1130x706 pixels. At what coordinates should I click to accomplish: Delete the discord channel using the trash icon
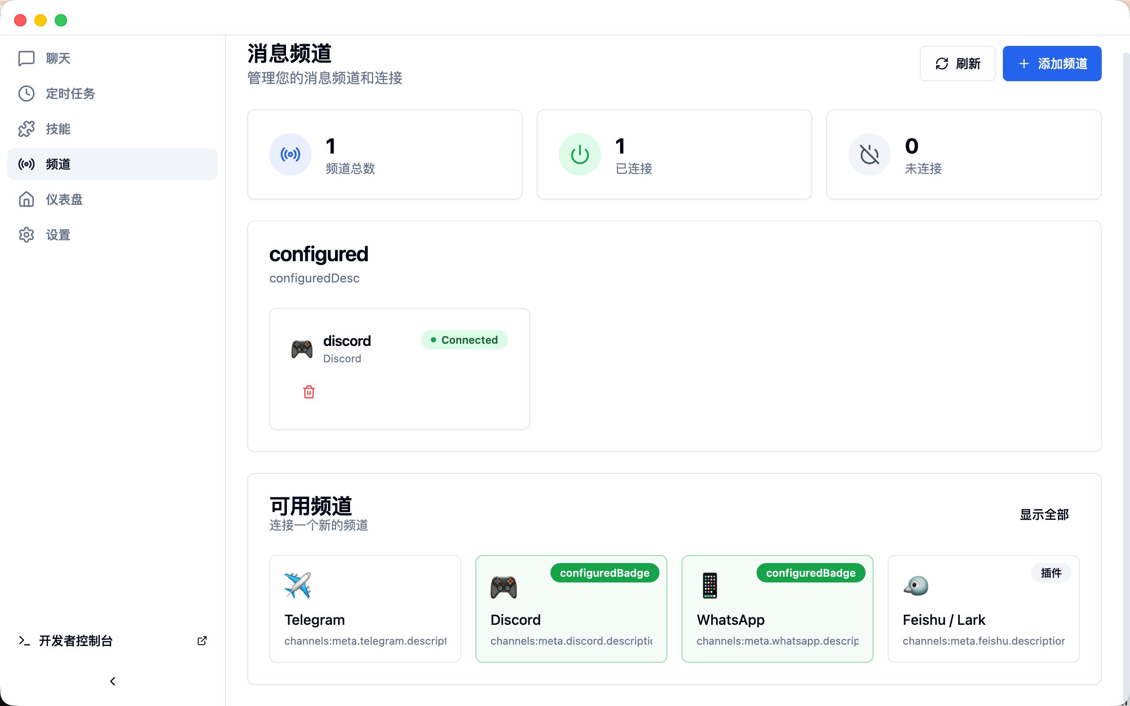308,392
